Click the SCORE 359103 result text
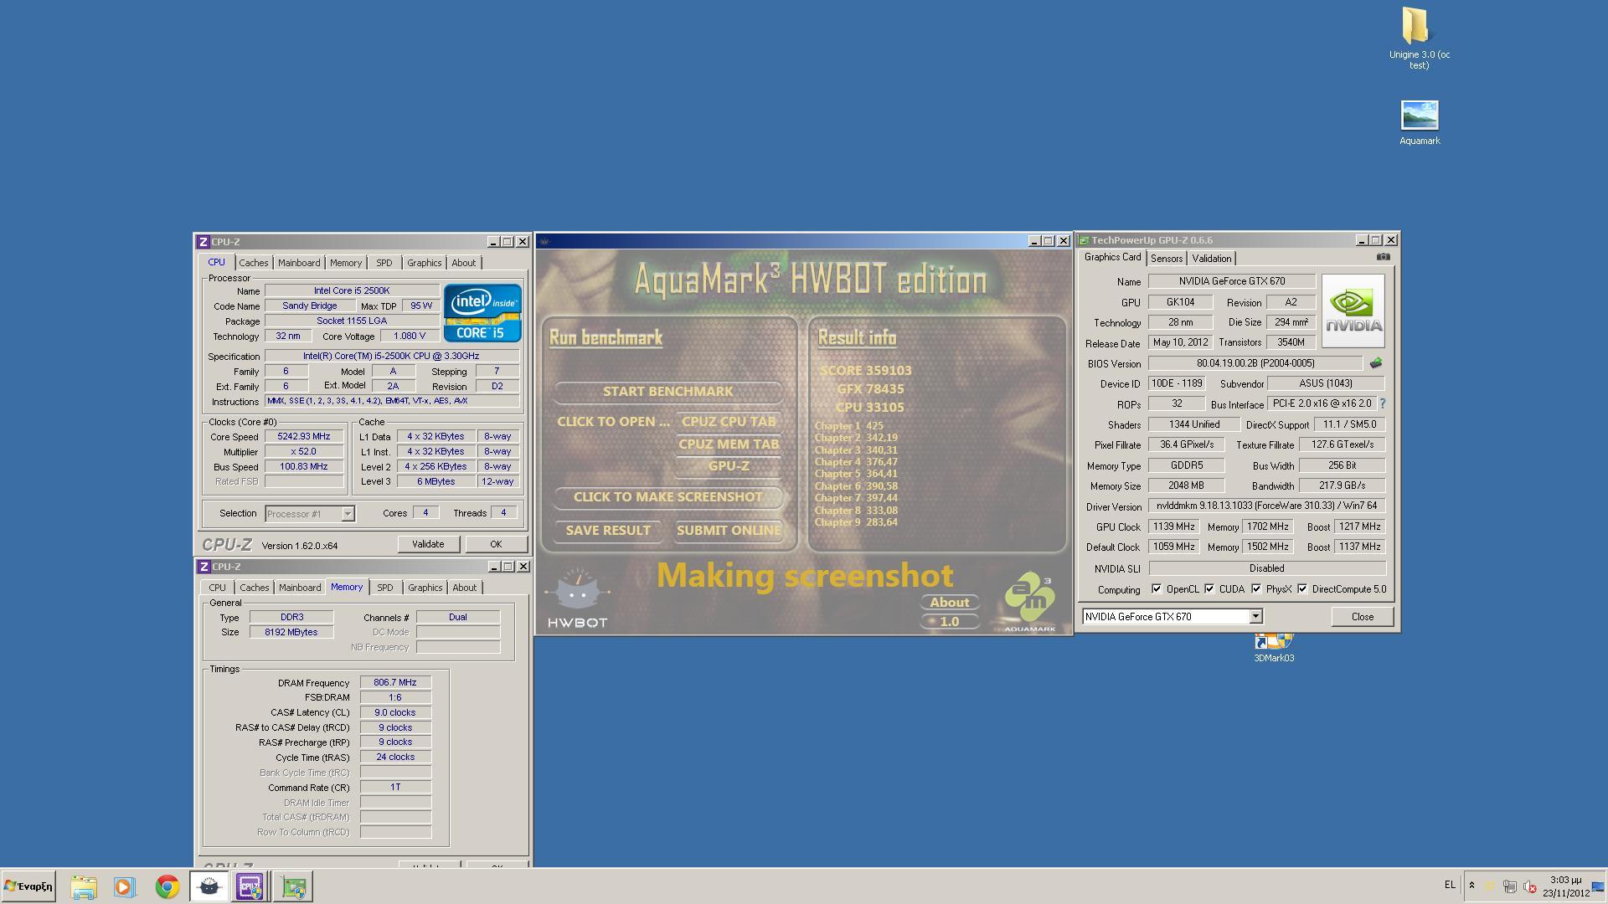 point(865,371)
